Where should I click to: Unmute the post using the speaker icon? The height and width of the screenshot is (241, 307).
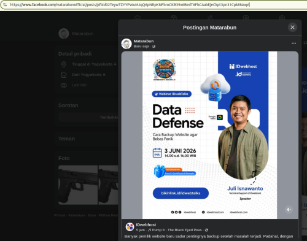pyautogui.click(x=289, y=210)
